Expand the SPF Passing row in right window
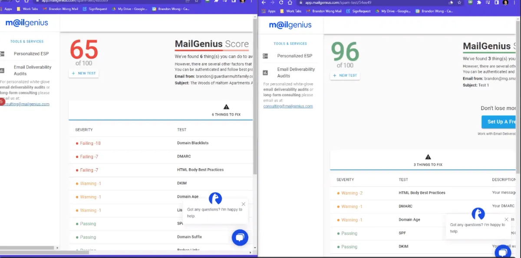 (424, 233)
